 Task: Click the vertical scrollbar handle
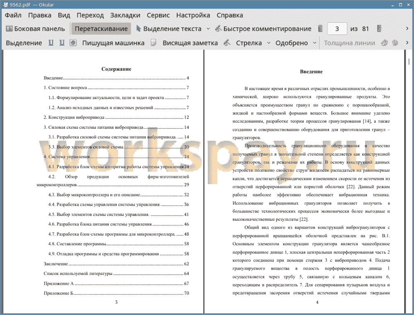(409, 62)
